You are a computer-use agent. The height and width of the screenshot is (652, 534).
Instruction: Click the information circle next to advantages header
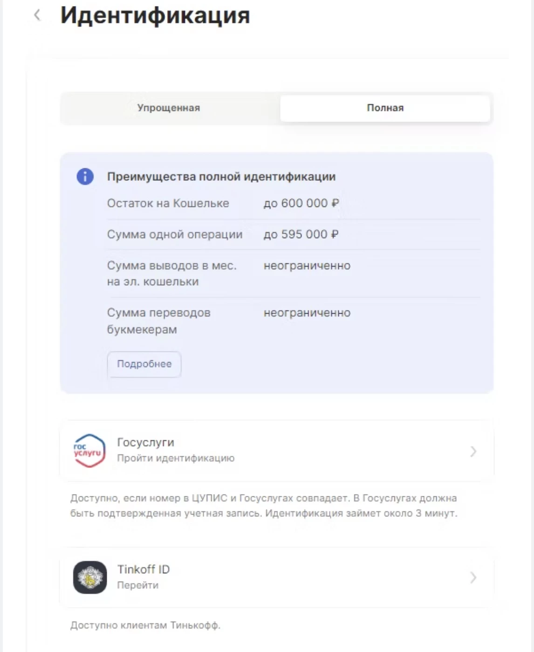pyautogui.click(x=84, y=177)
